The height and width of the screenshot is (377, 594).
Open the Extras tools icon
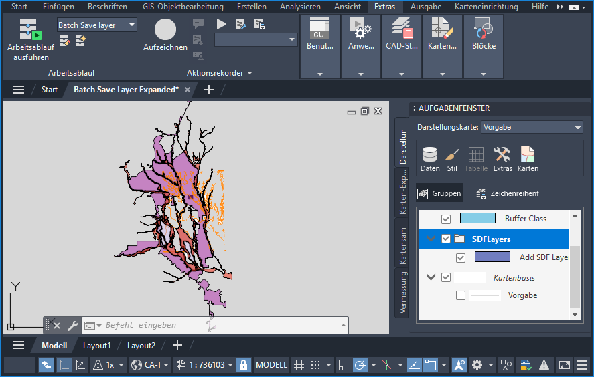502,156
